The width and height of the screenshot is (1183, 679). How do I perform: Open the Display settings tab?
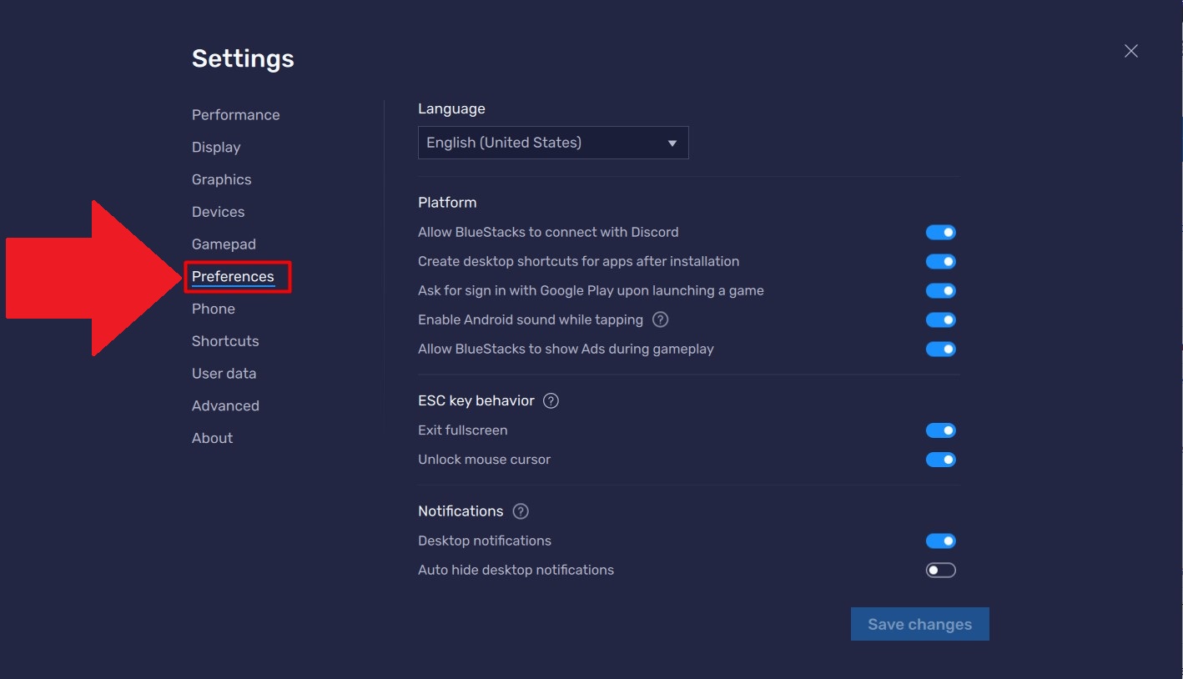(x=216, y=148)
